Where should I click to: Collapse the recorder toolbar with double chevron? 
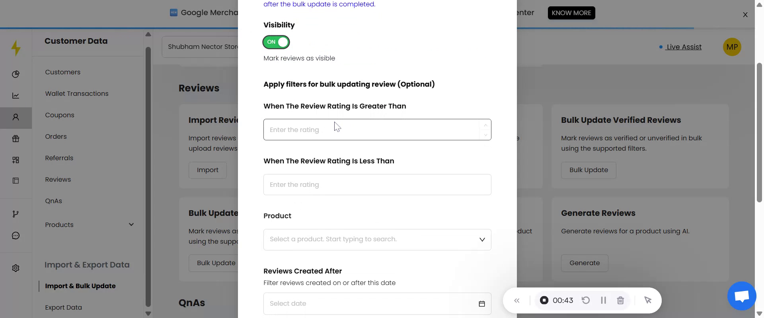(516, 301)
